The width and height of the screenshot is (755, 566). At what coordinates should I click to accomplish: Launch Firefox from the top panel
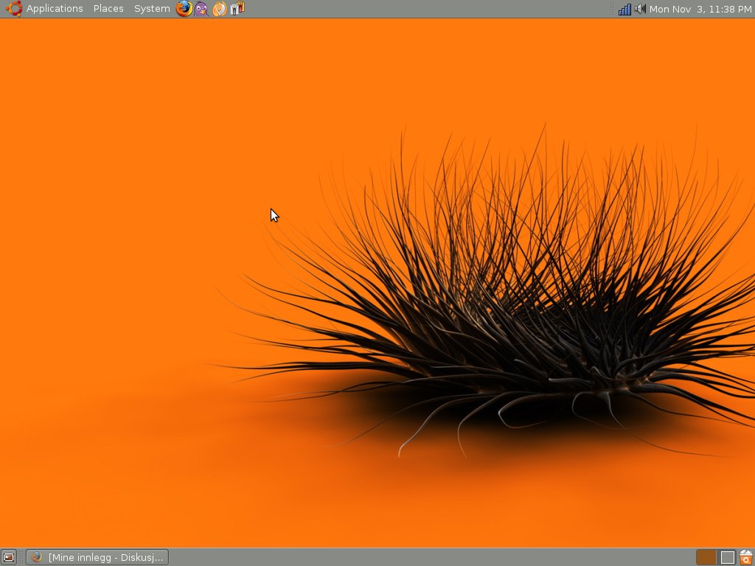click(184, 9)
